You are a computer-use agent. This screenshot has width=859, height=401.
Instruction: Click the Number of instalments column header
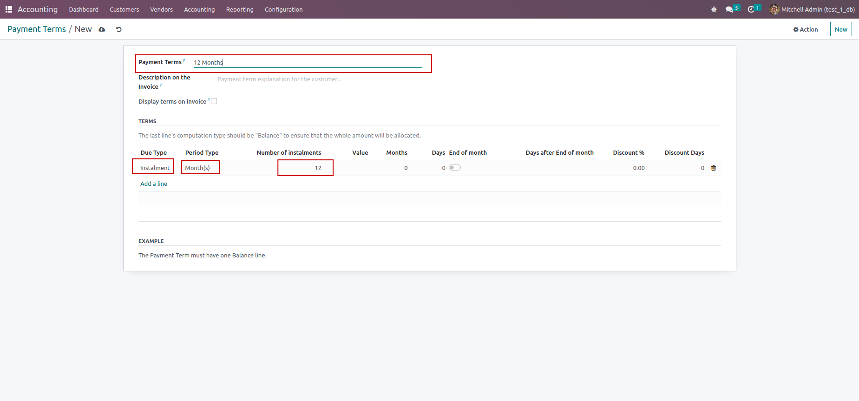pyautogui.click(x=289, y=153)
